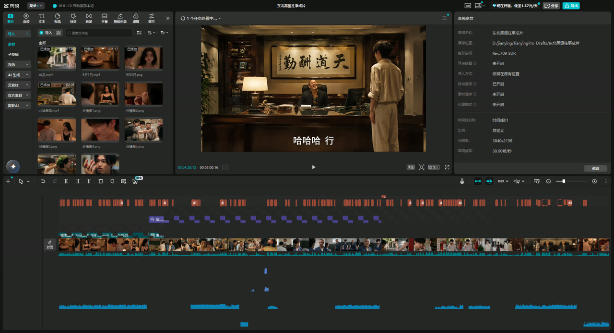Click the 导出 export button
This screenshot has height=333, width=614.
click(571, 6)
